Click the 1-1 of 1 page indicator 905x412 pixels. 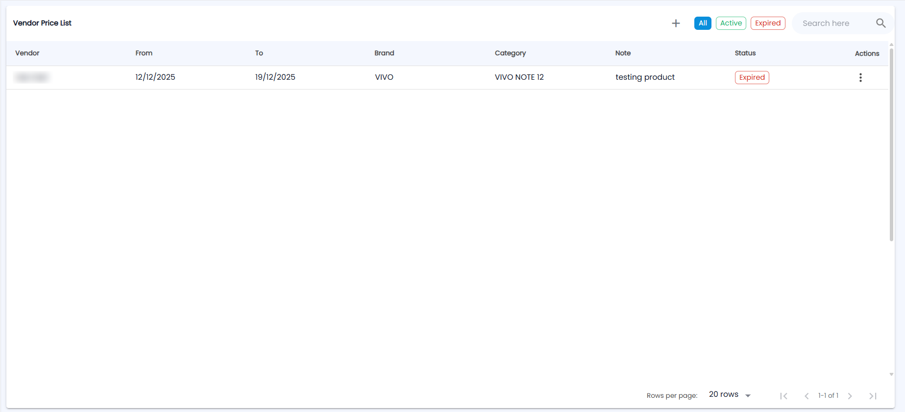[828, 395]
